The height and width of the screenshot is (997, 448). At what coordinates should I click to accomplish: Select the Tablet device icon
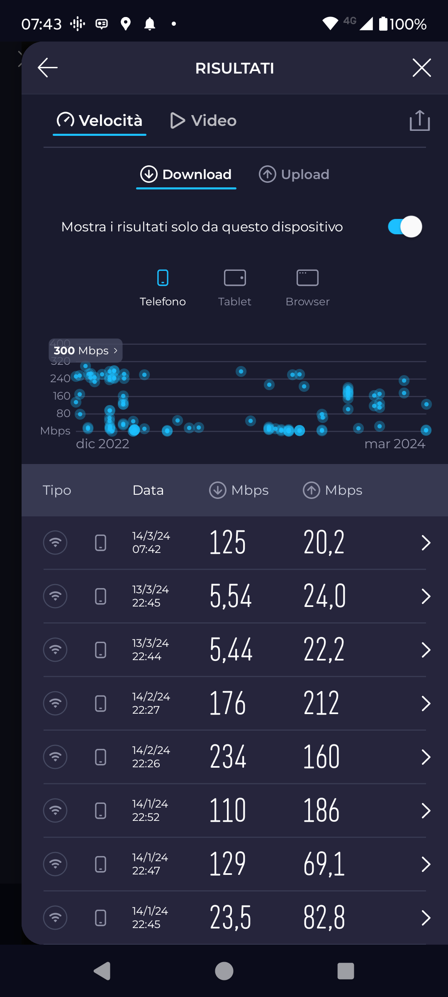tap(235, 278)
